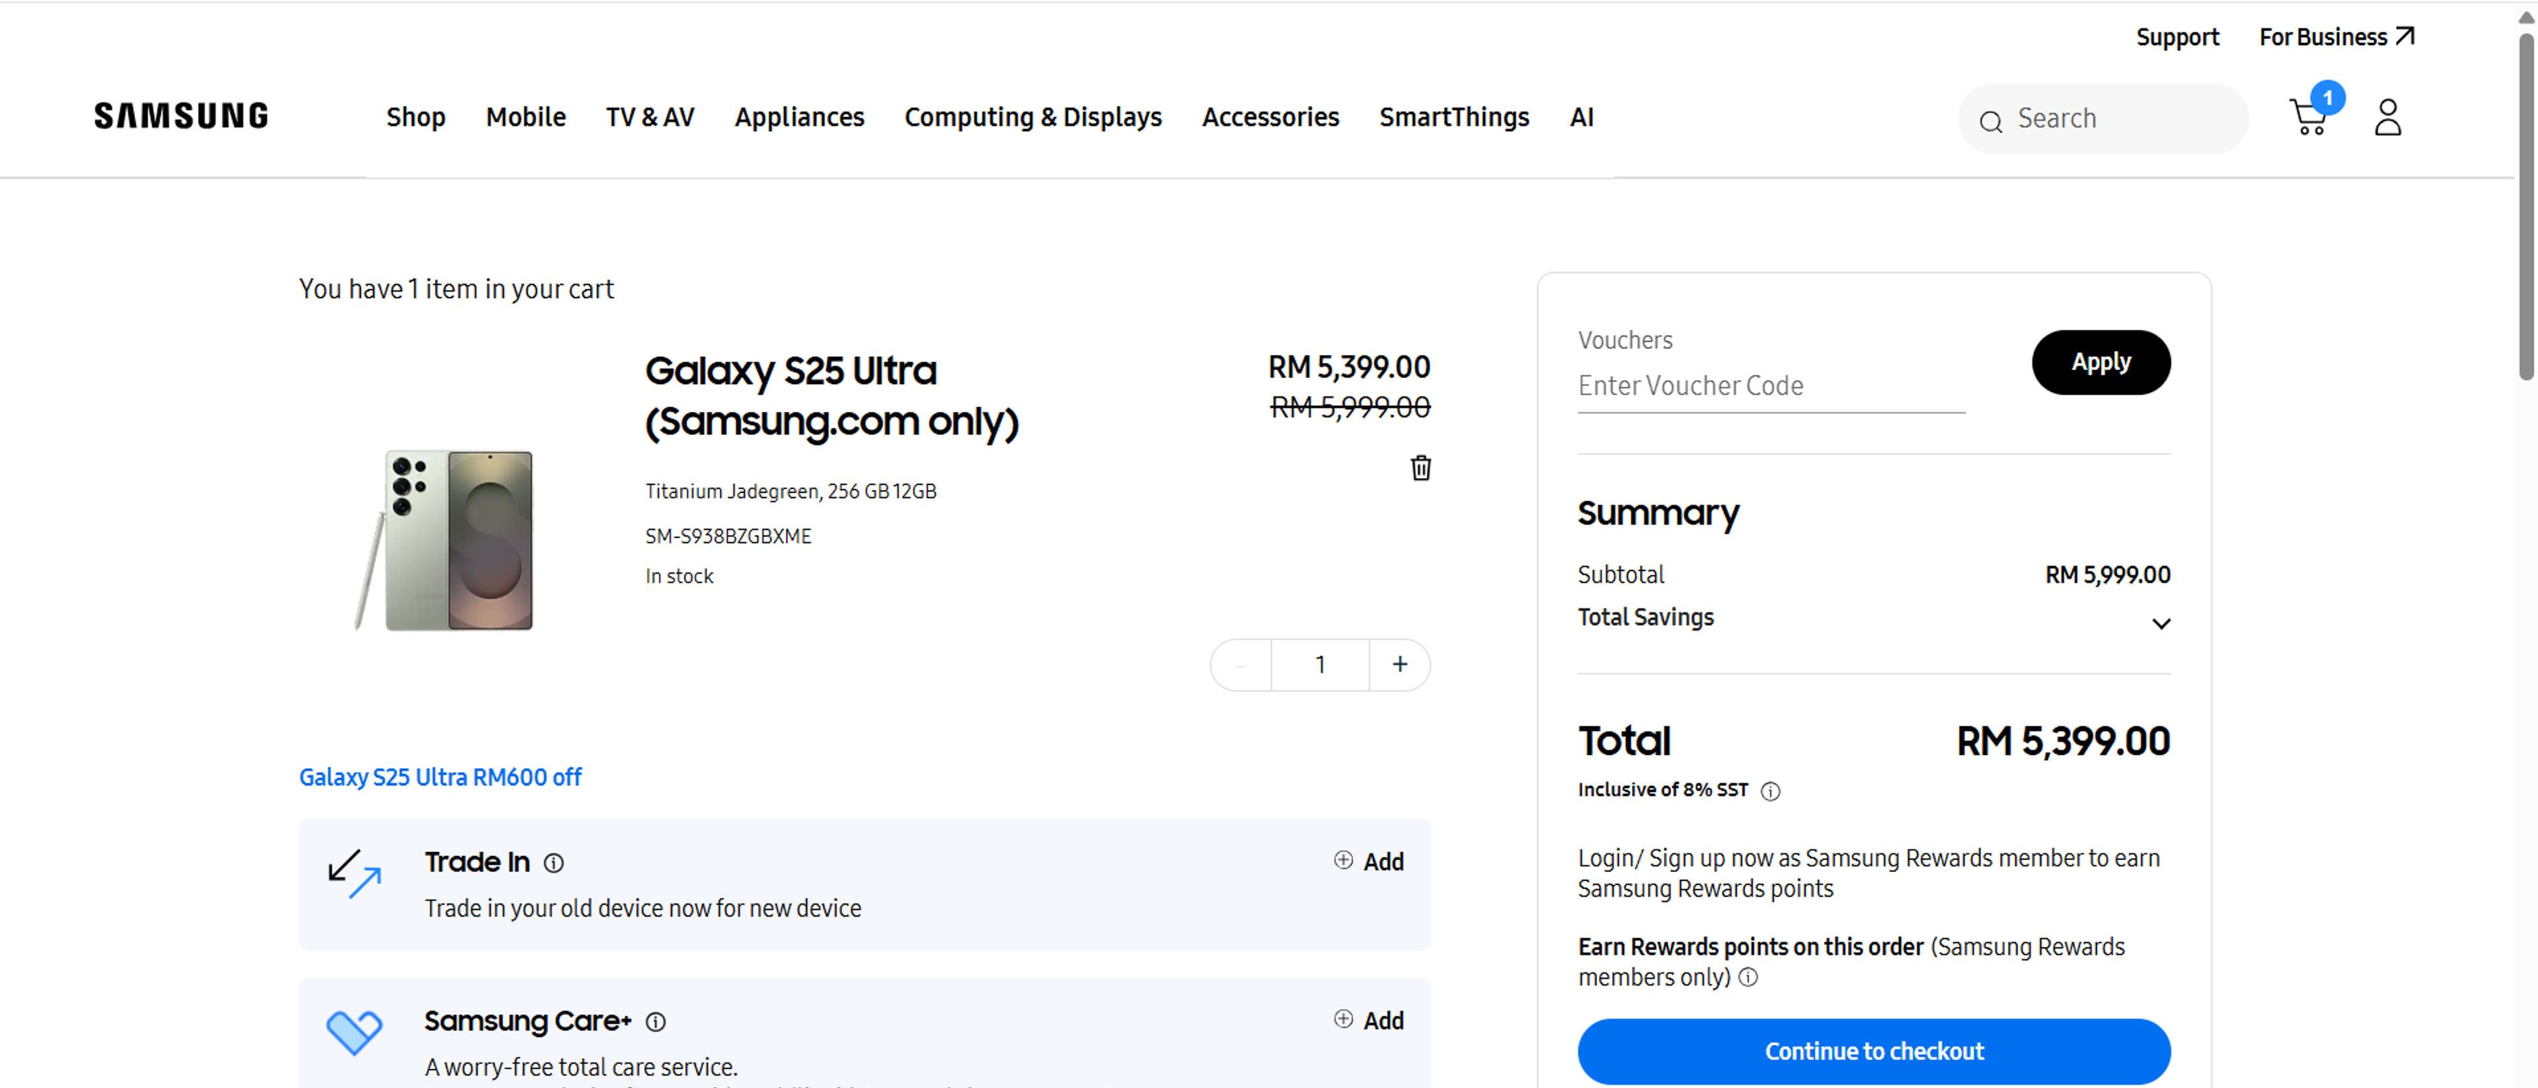This screenshot has width=2538, height=1088.
Task: Open the Shop menu
Action: tap(416, 117)
